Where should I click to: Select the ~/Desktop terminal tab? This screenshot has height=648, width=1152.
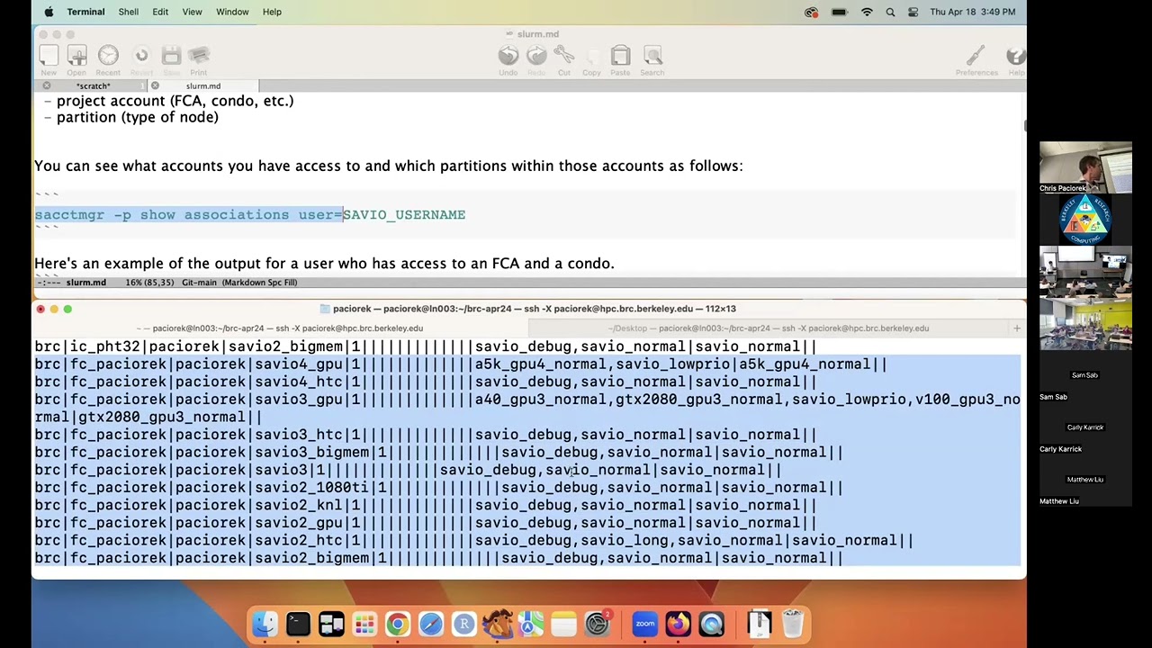[x=768, y=328]
